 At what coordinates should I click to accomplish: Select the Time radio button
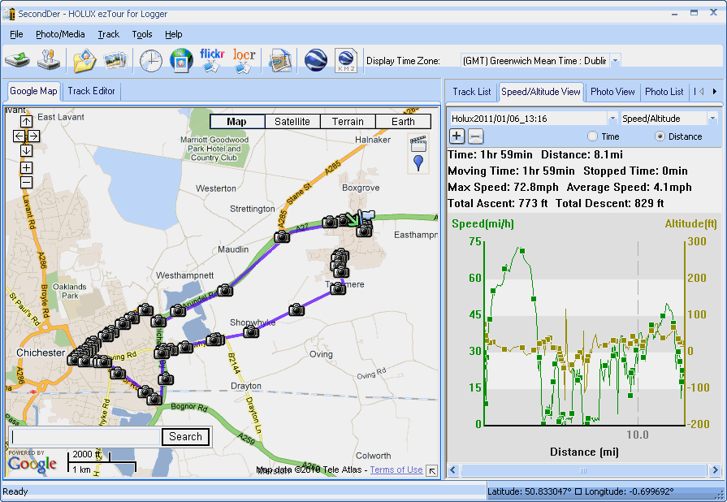point(592,136)
